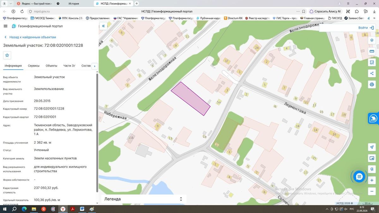Zoom out of the map

372,191
